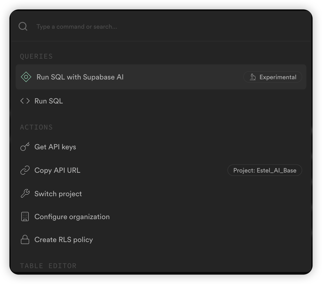
Task: Select 'Copy API URL' action
Action: (57, 170)
